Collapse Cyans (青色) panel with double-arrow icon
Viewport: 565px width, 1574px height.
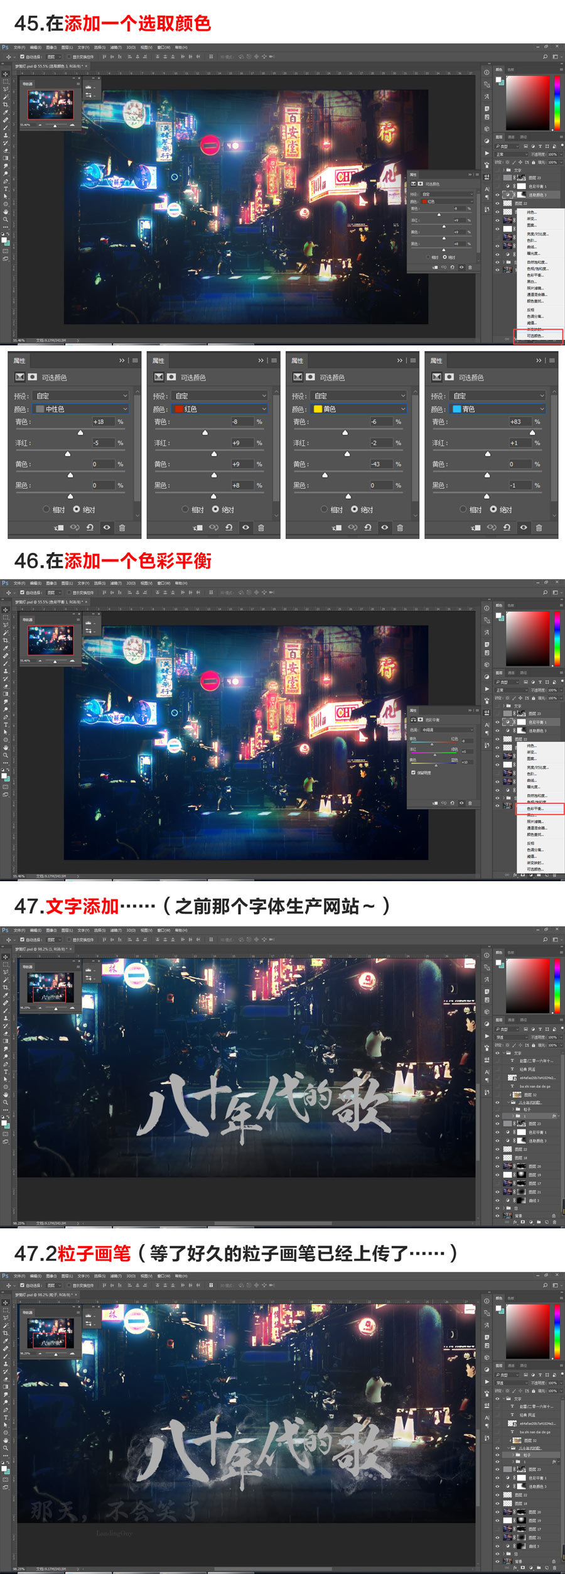(x=539, y=361)
